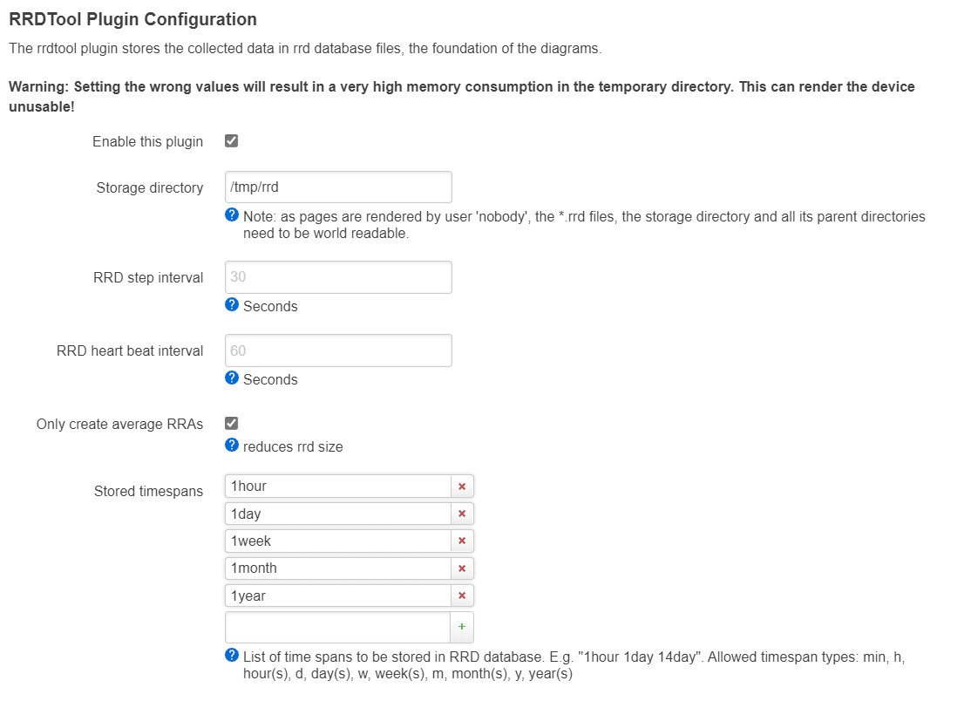Click help icon beside storage directory note
Screen dimensions: 964x701
(232, 214)
